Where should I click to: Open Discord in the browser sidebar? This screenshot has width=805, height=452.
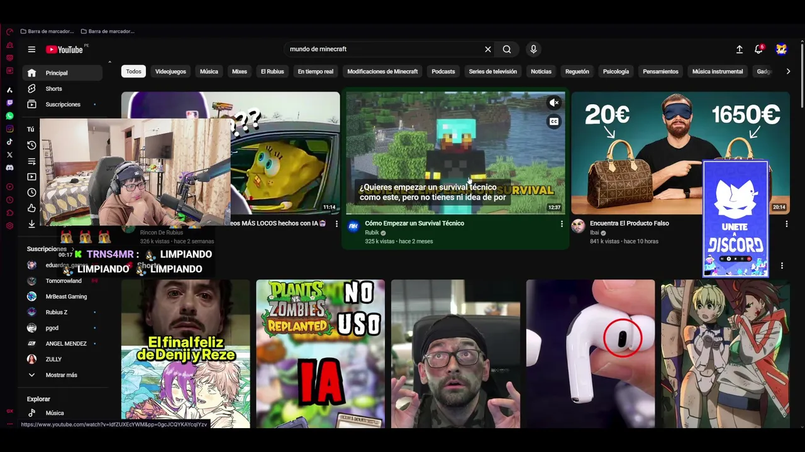tap(9, 168)
